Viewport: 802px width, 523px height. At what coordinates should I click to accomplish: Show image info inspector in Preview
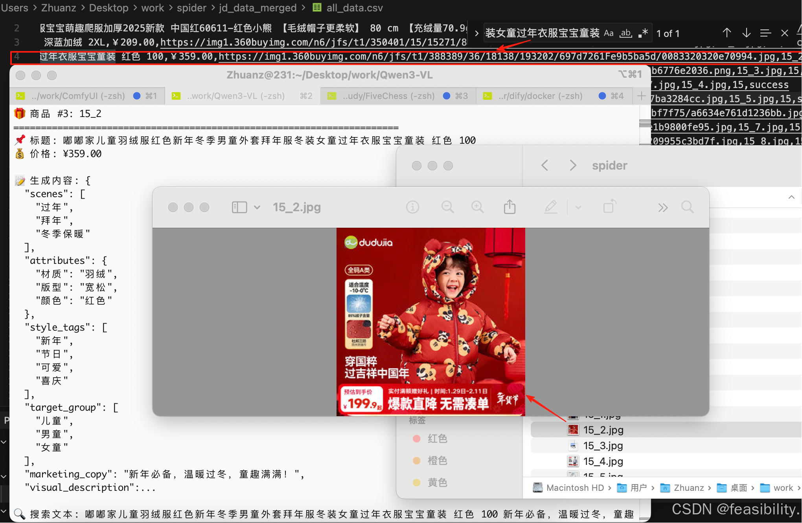[412, 207]
